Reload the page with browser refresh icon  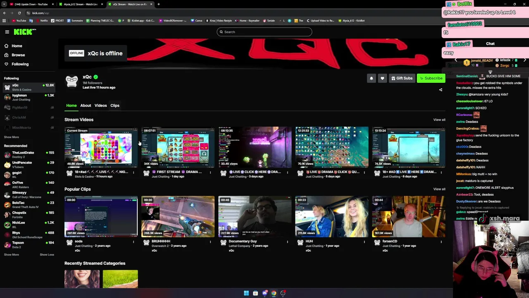point(19,13)
